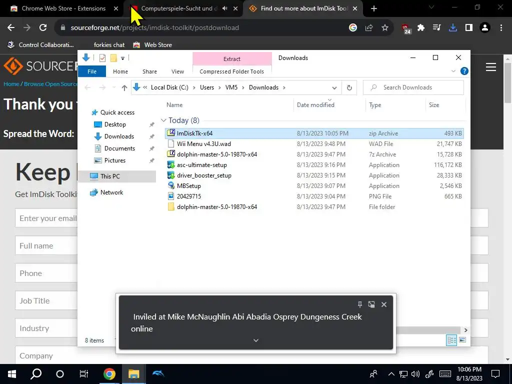Collapse the Today (8) group
Viewport: 512px width, 384px height.
163,120
